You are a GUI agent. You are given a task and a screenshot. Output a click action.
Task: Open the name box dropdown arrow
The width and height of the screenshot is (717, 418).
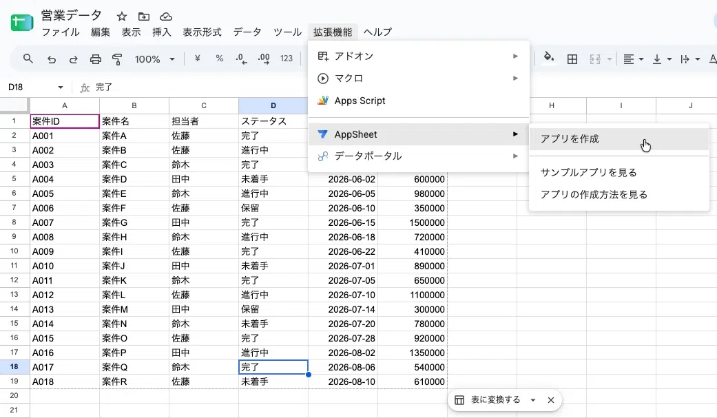[x=61, y=87]
